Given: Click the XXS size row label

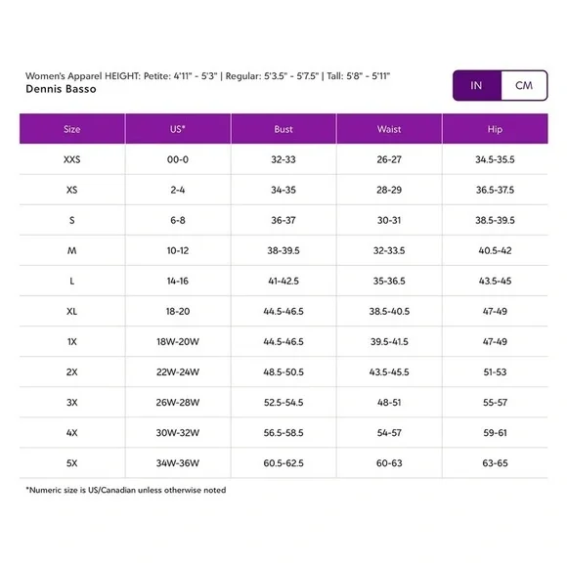Looking at the screenshot, I should coord(72,159).
